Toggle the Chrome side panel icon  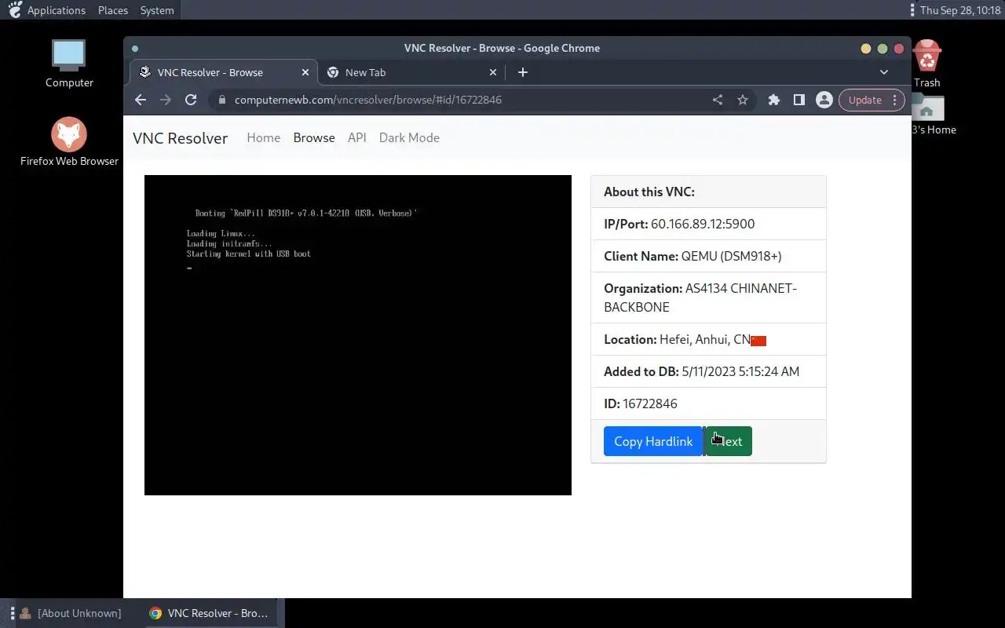pyautogui.click(x=799, y=100)
